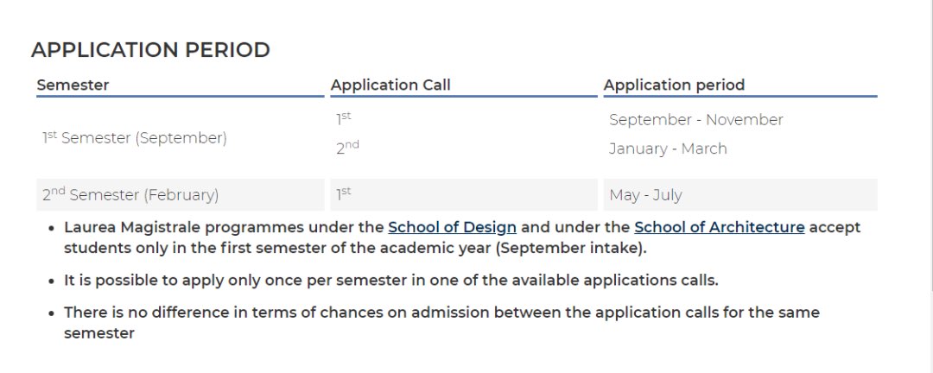This screenshot has width=933, height=373.
Task: Click first call entry for September semester
Action: [x=343, y=117]
